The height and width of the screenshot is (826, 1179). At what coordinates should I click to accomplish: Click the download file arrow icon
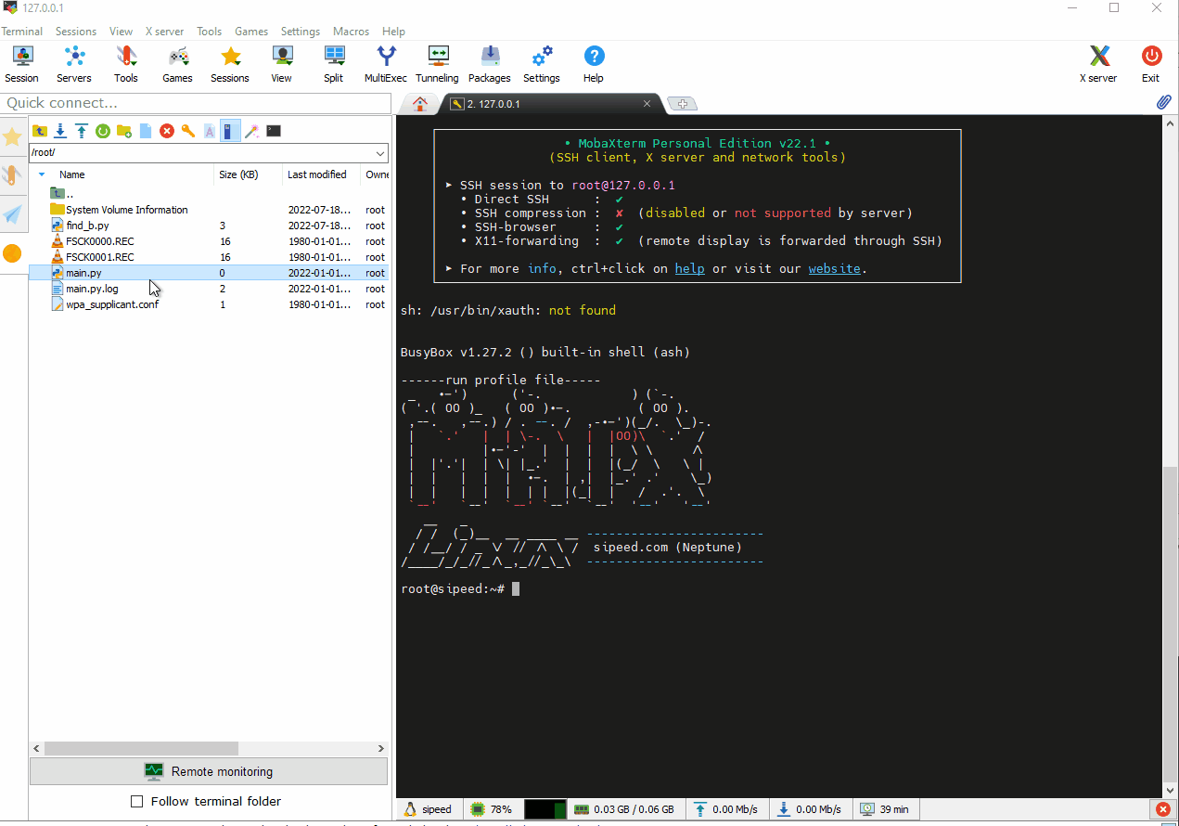tap(60, 131)
